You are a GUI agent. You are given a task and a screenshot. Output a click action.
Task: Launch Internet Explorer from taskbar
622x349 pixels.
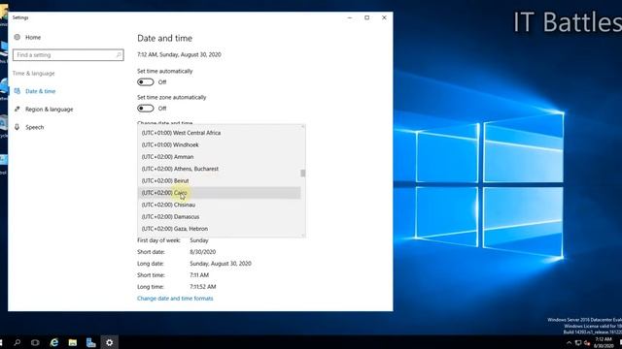tap(54, 342)
